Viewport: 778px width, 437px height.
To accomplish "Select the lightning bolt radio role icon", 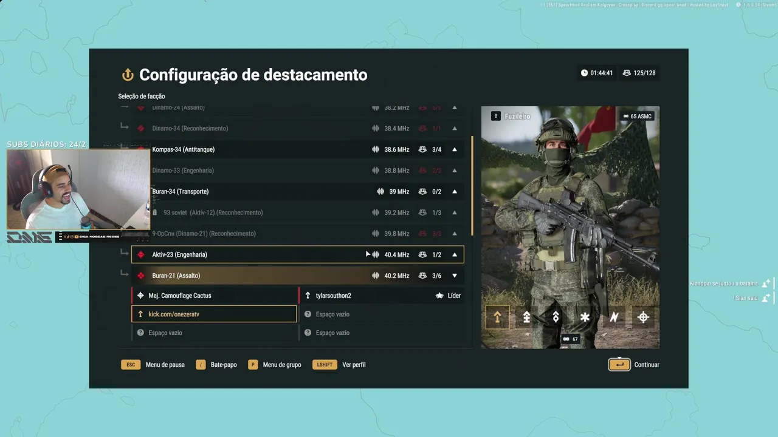I will pyautogui.click(x=614, y=317).
